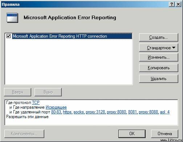Click the Разрешить эти данные text line
Screen dimensions: 183x142
pyautogui.click(x=27, y=117)
